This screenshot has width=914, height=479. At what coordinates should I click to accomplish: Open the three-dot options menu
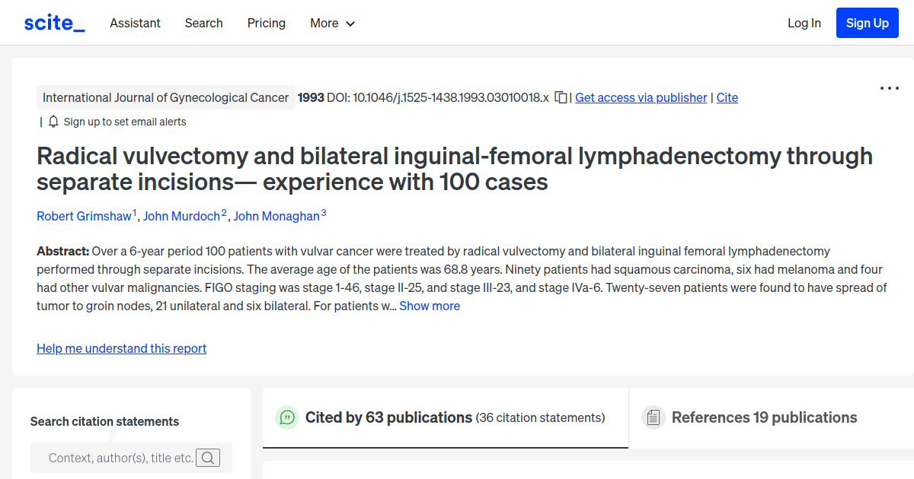pyautogui.click(x=889, y=88)
